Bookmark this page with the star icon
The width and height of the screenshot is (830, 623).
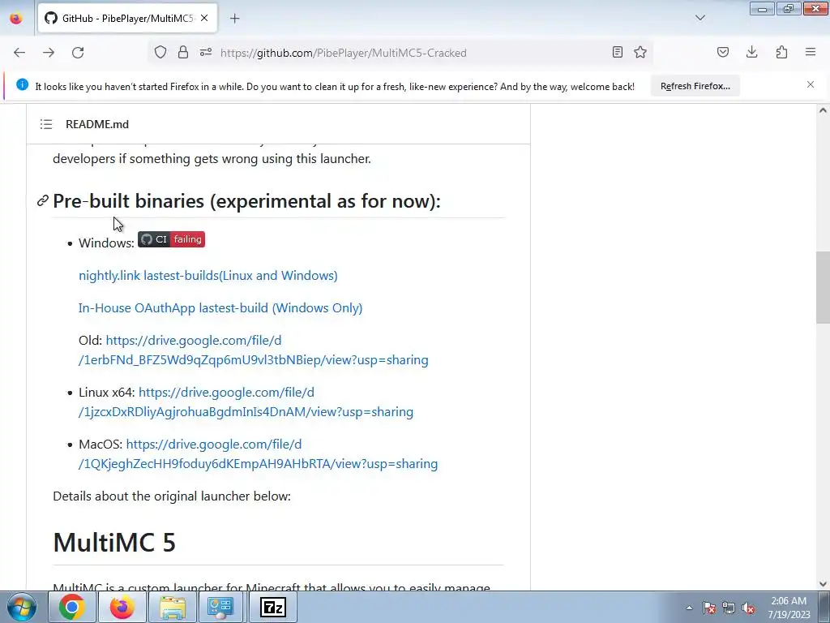[640, 52]
